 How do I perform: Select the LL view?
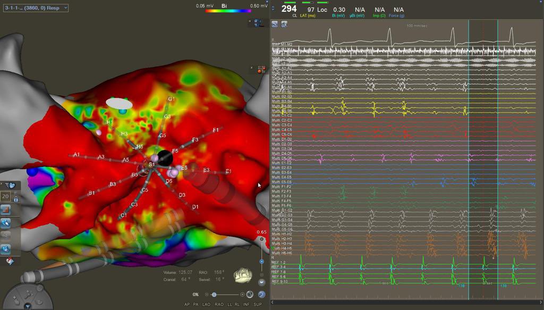pyautogui.click(x=229, y=305)
